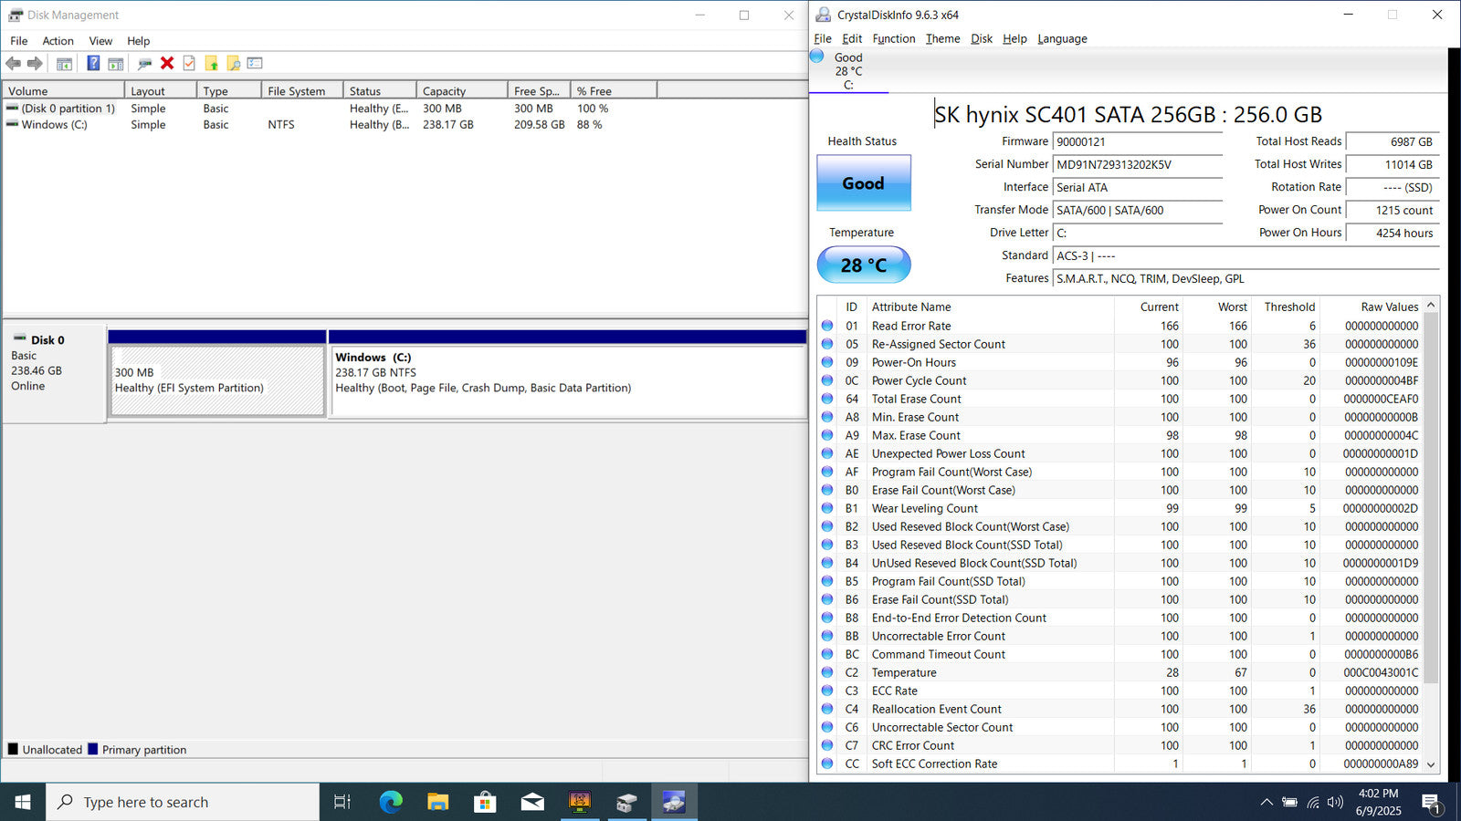Viewport: 1461px width, 821px height.
Task: Click the Serial Number field
Action: point(1138,164)
